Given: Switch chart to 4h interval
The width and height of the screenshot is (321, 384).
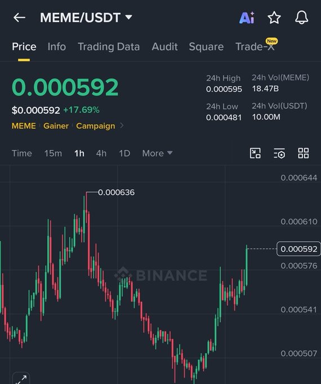Looking at the screenshot, I should click(101, 153).
